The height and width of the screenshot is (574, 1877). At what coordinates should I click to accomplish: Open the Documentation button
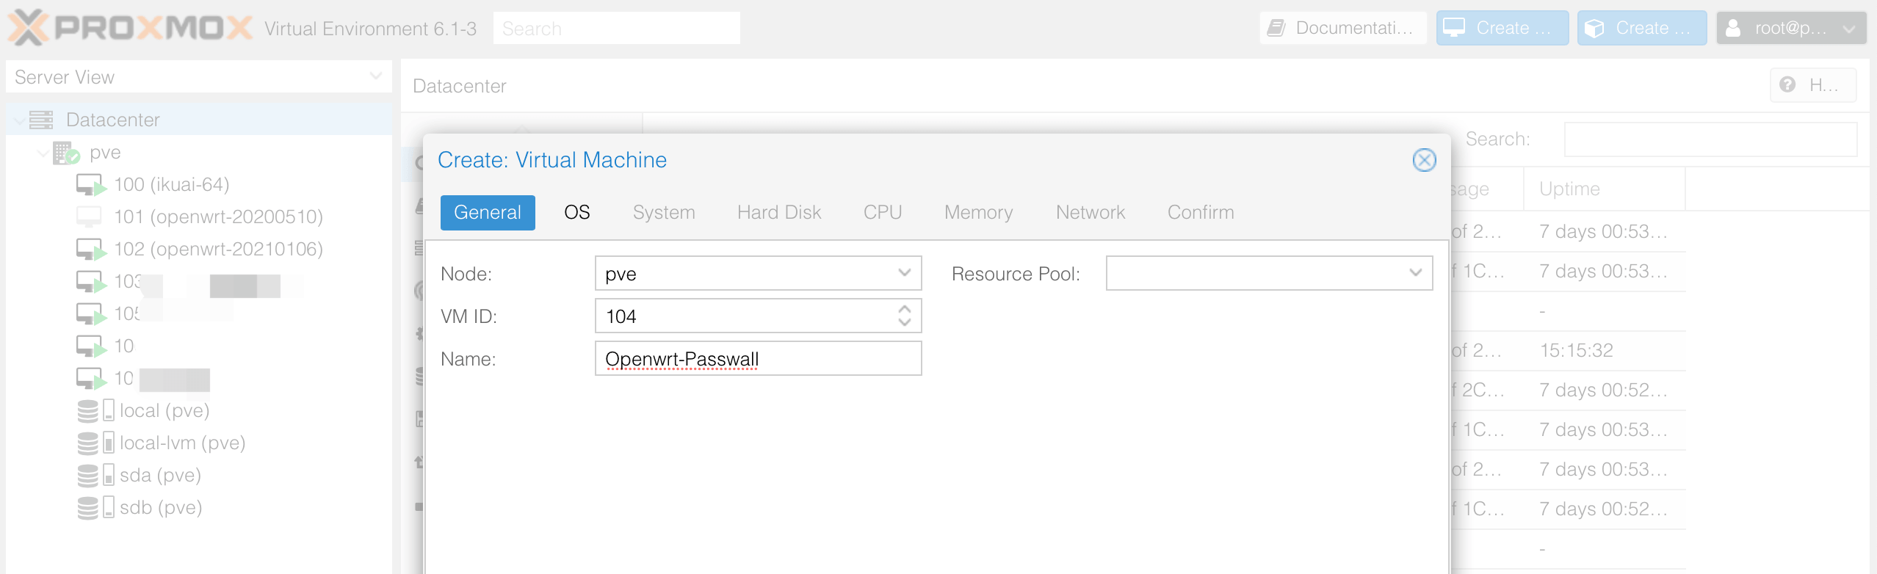click(x=1343, y=28)
